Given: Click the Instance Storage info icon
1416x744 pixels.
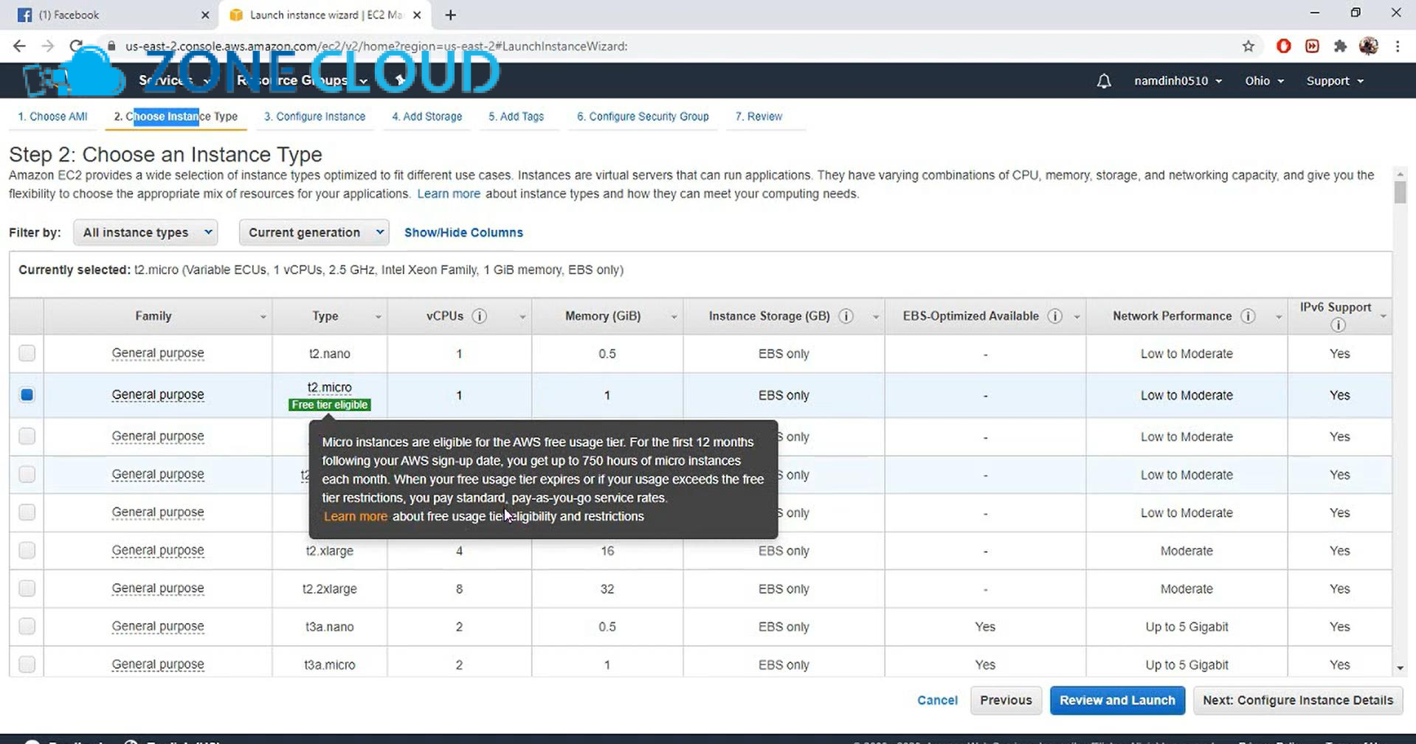Looking at the screenshot, I should (x=846, y=316).
